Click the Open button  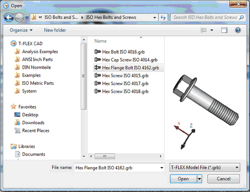[183, 179]
